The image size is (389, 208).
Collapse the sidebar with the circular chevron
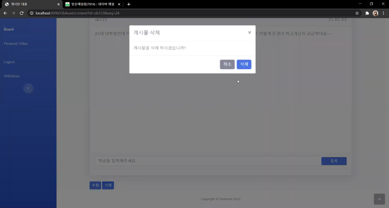(x=28, y=88)
